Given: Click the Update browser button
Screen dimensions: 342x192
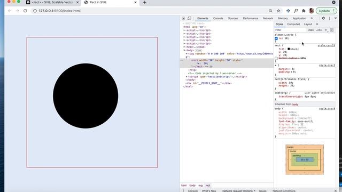Looking at the screenshot, I should point(324,11).
